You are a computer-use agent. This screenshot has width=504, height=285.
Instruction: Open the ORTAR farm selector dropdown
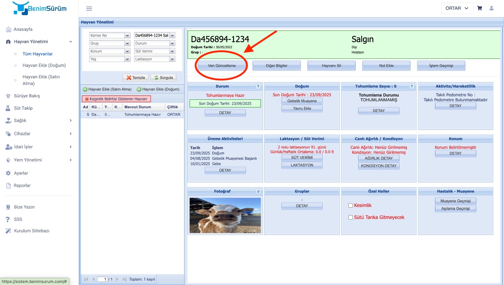tap(457, 8)
